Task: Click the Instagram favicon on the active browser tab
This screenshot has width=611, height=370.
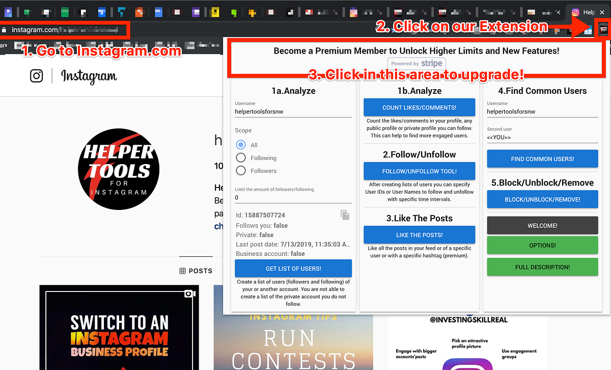Action: pyautogui.click(x=576, y=12)
